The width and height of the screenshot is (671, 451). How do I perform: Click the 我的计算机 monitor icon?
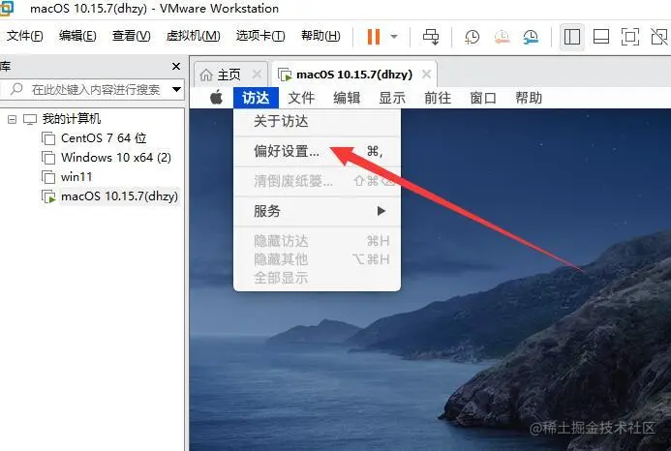[x=30, y=119]
